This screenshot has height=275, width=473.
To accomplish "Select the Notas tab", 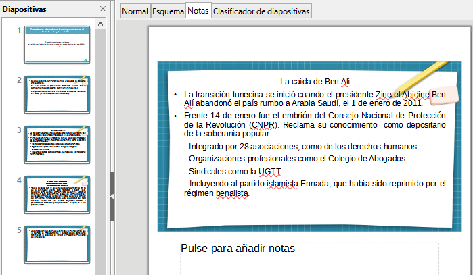I will pyautogui.click(x=198, y=11).
